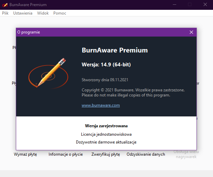This screenshot has height=177, width=213.
Task: Select Wymaż płytę in the main window
Action: pyautogui.click(x=25, y=154)
